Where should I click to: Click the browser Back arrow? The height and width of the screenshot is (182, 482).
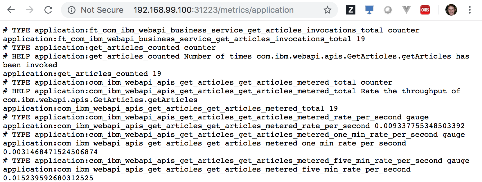(x=11, y=10)
